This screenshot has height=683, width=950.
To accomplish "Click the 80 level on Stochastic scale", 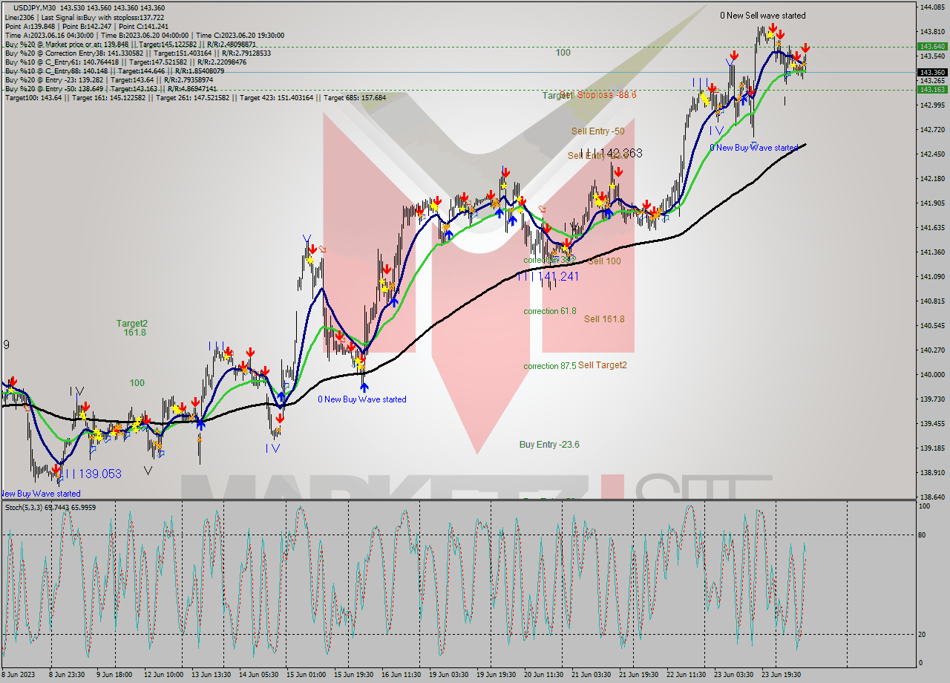I will click(x=923, y=535).
